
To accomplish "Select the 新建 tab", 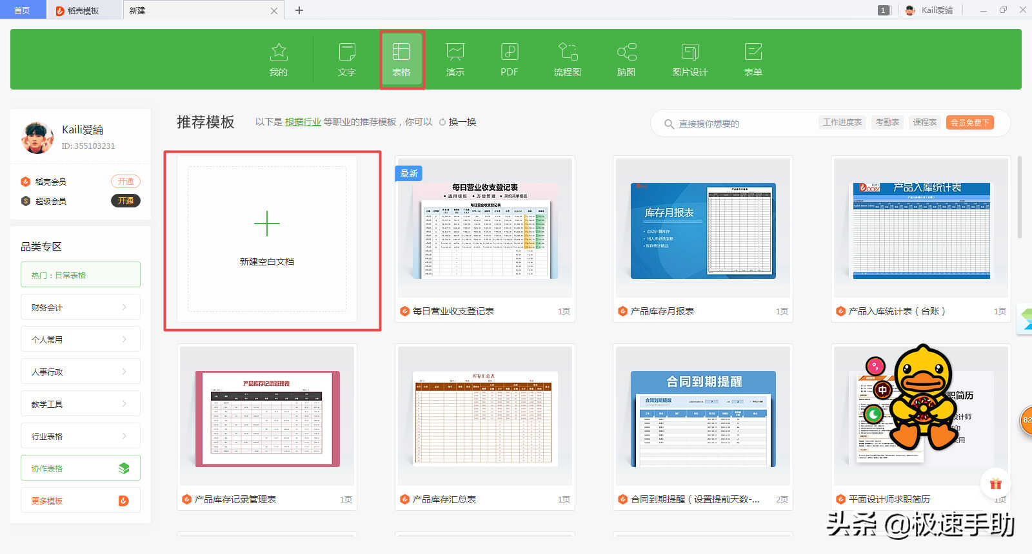I will [x=204, y=10].
